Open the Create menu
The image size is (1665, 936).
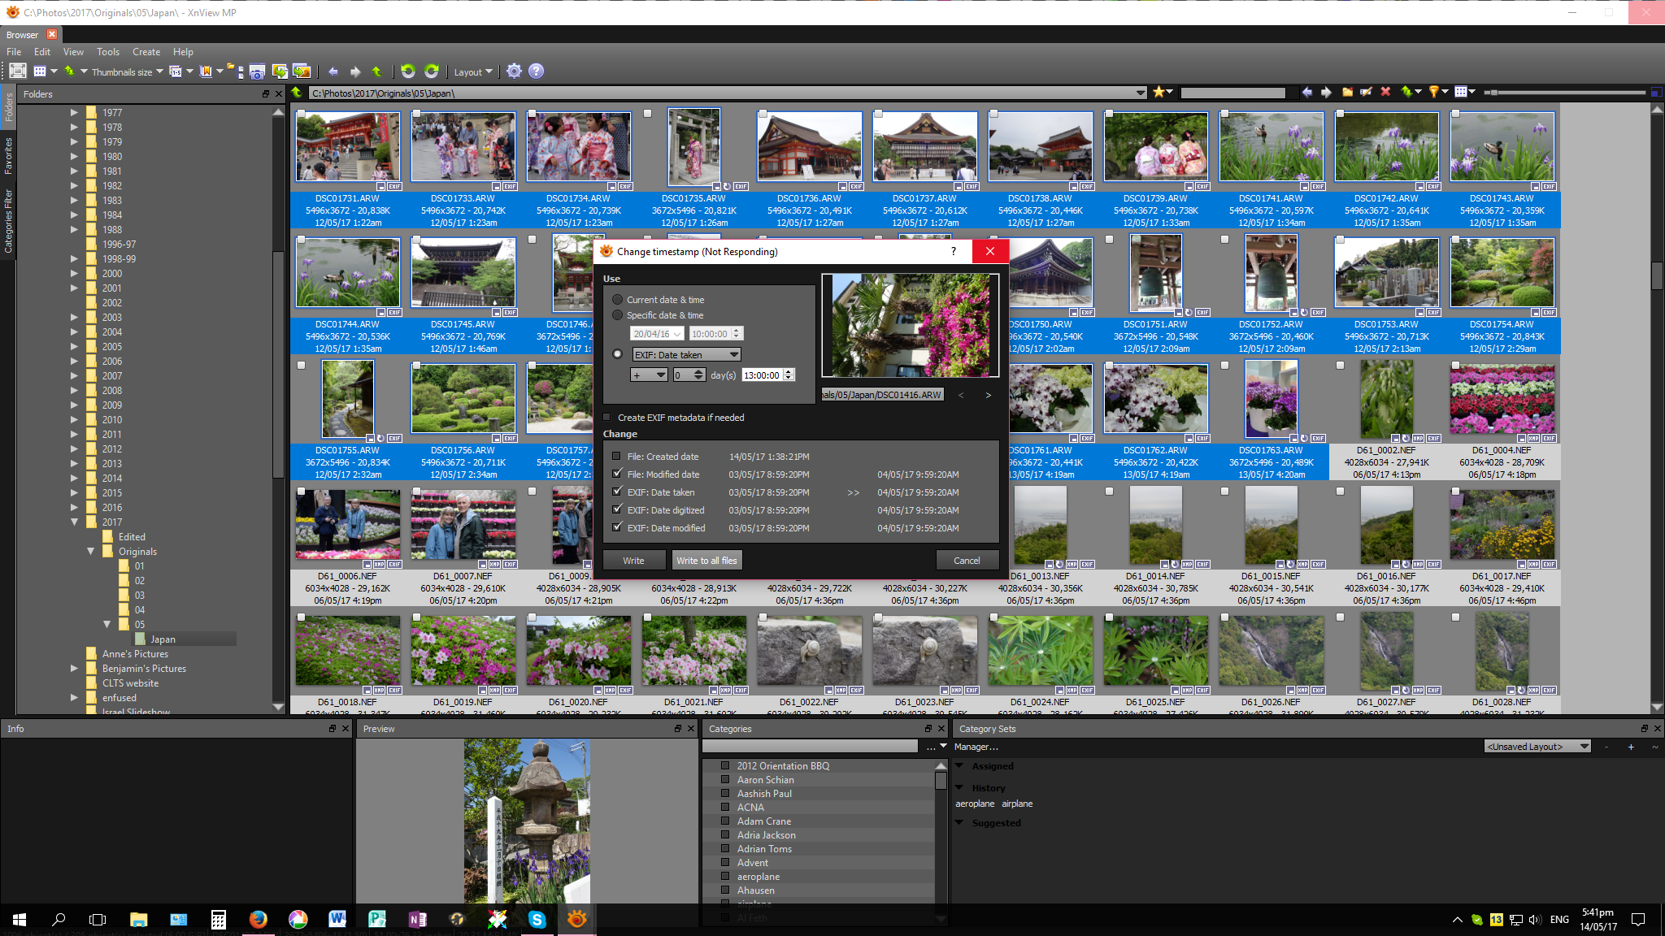coord(146,52)
